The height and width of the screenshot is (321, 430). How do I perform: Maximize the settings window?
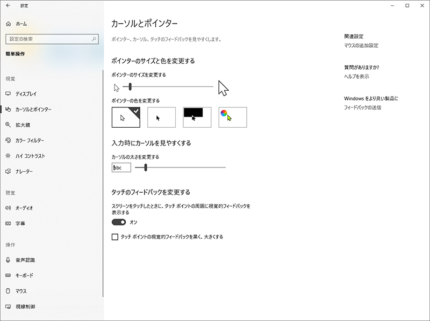[x=407, y=5]
